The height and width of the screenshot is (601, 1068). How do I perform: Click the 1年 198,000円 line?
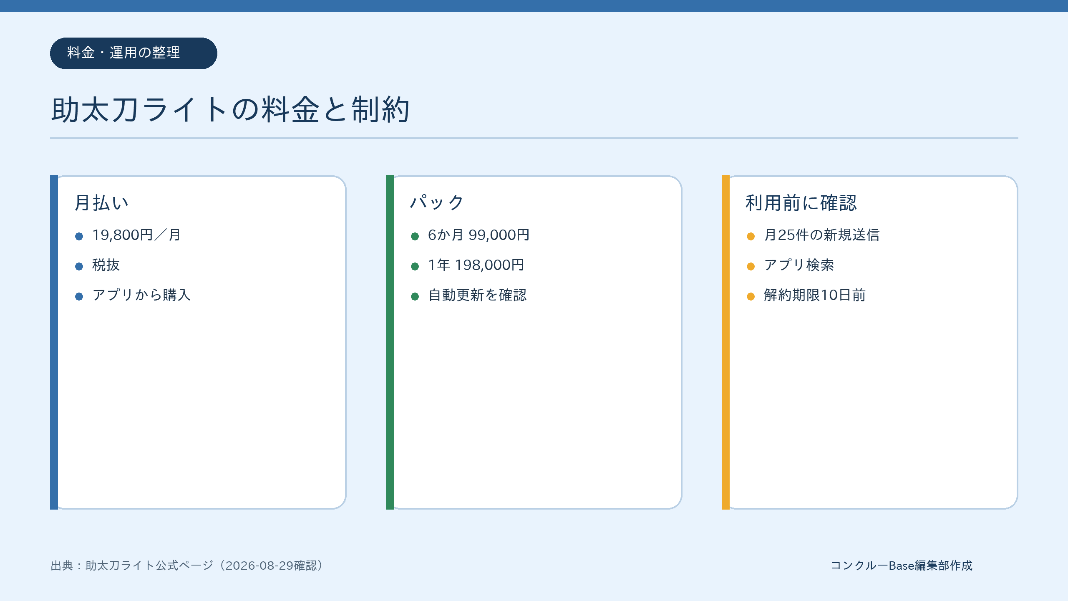[x=476, y=265]
